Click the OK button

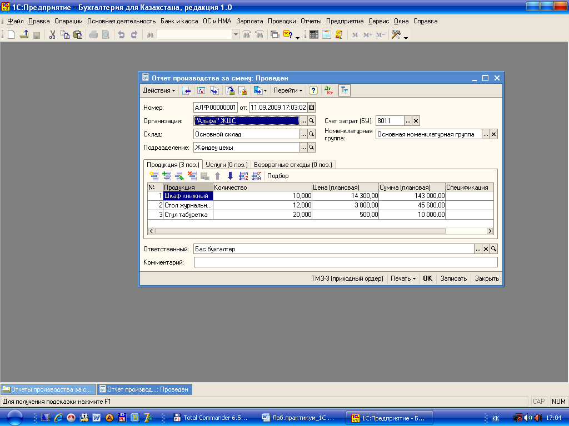(x=427, y=278)
